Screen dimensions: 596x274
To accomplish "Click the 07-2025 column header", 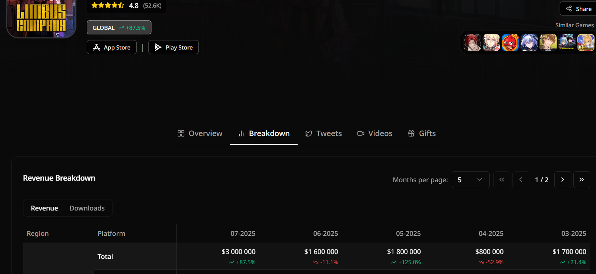I will 243,234.
